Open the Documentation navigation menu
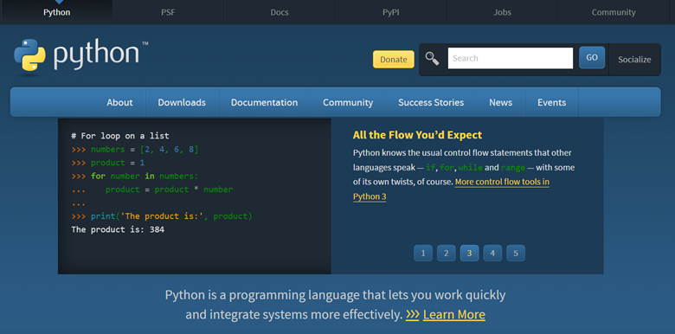Image resolution: width=675 pixels, height=334 pixels. click(x=264, y=102)
